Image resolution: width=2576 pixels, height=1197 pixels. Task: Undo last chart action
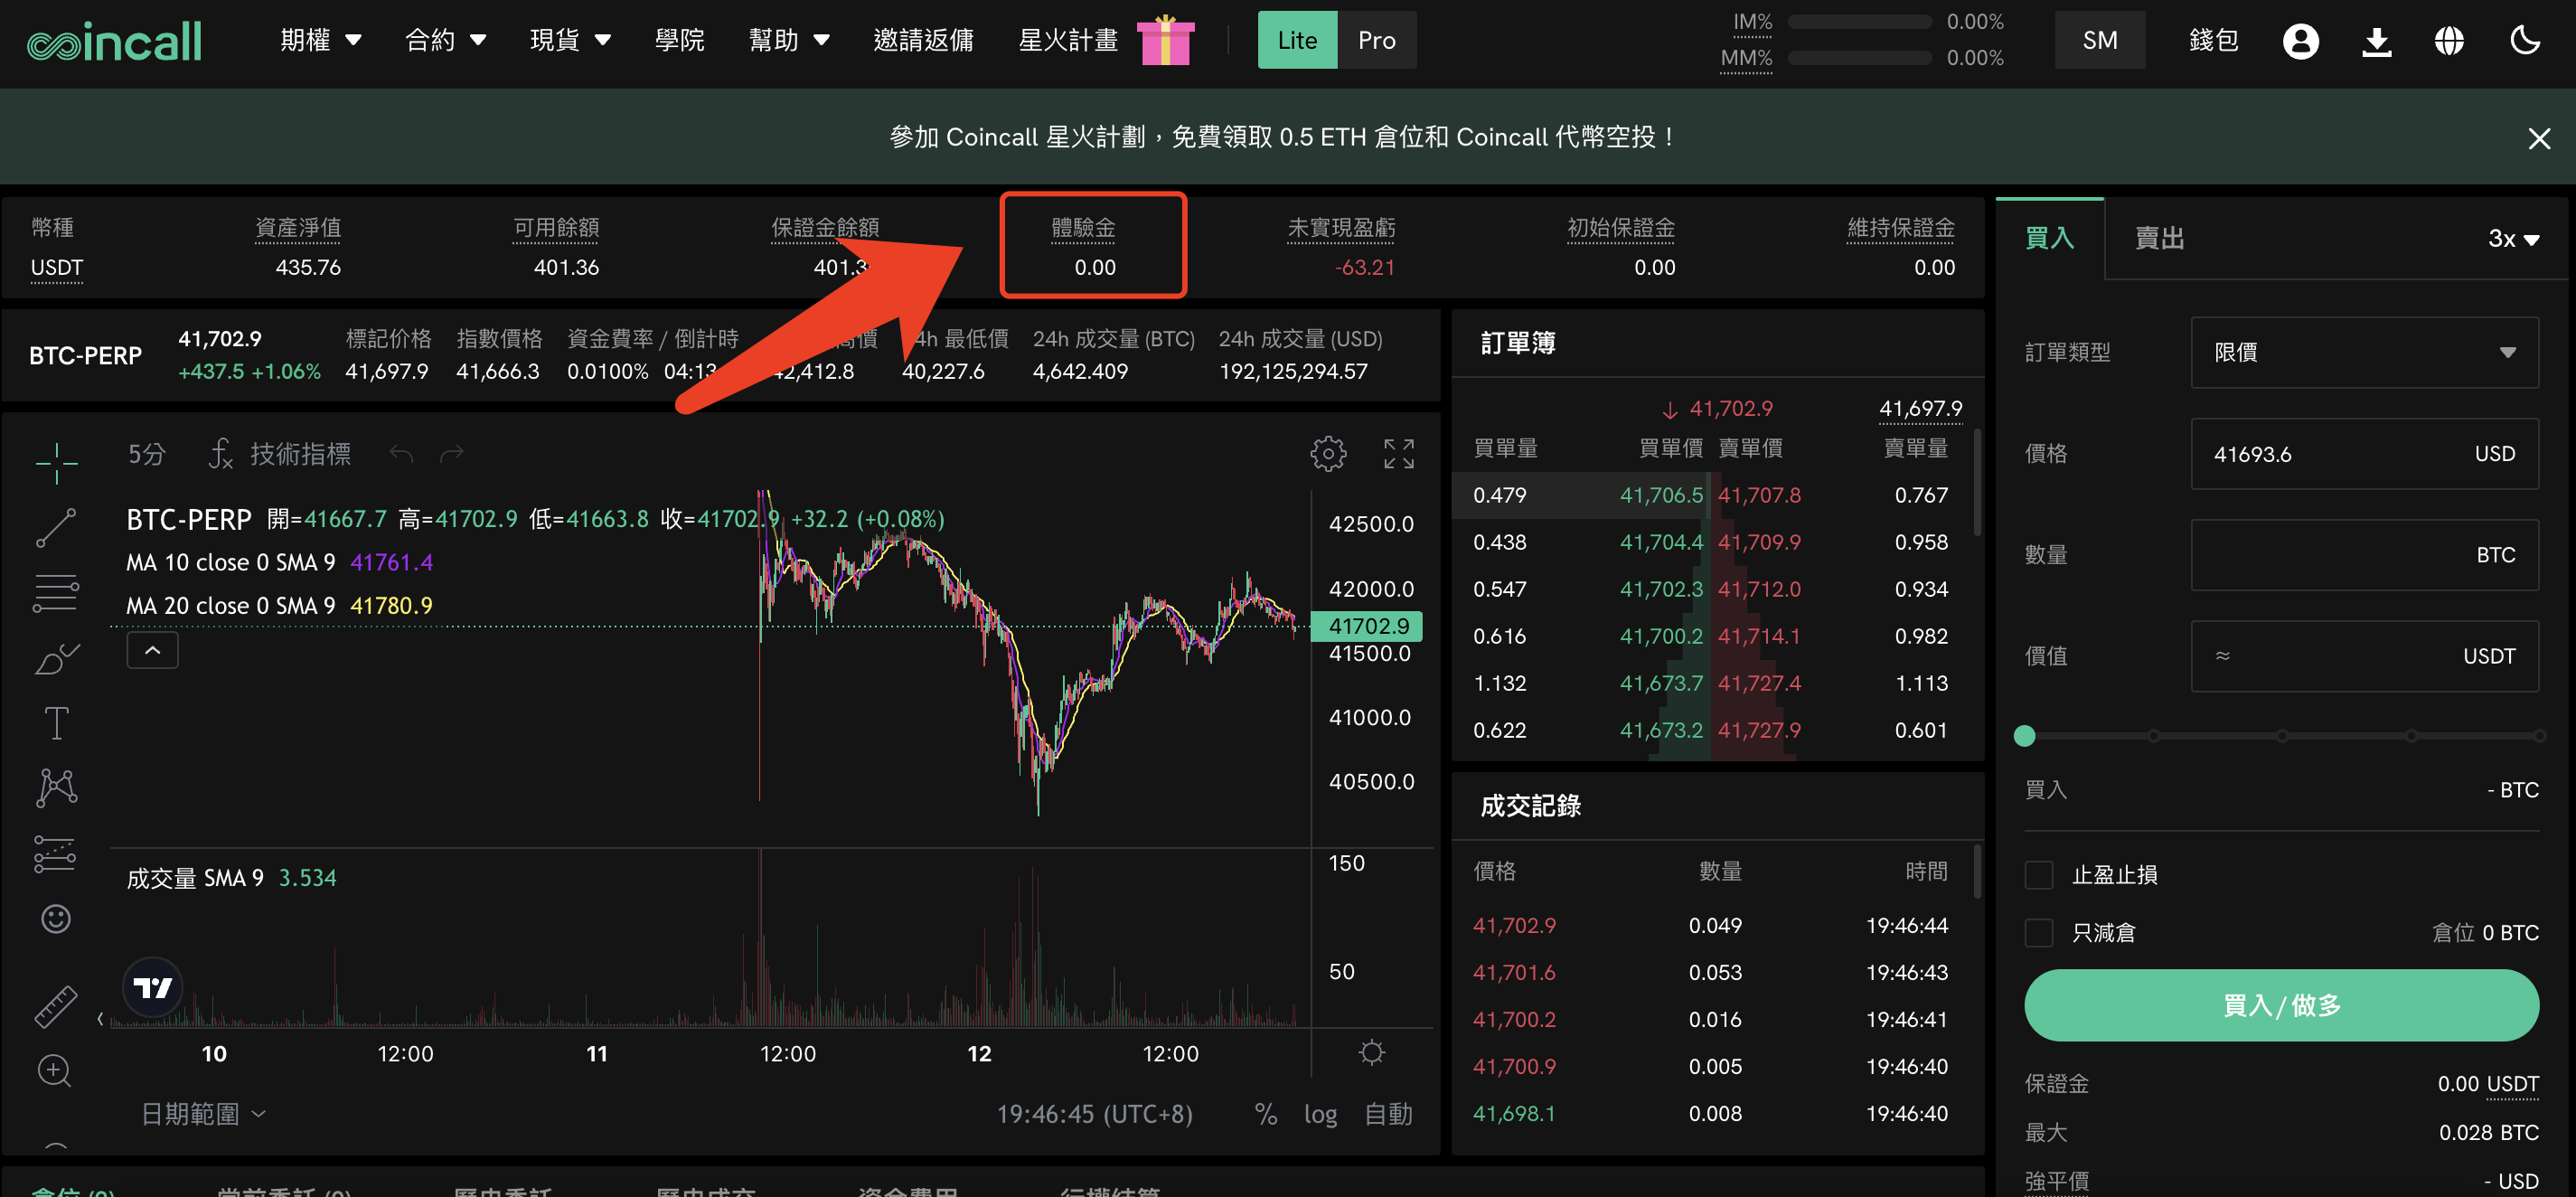(402, 454)
